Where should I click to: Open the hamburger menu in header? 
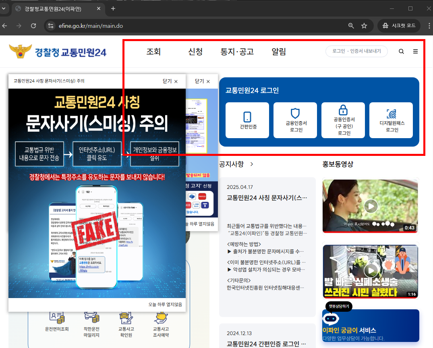pyautogui.click(x=415, y=51)
